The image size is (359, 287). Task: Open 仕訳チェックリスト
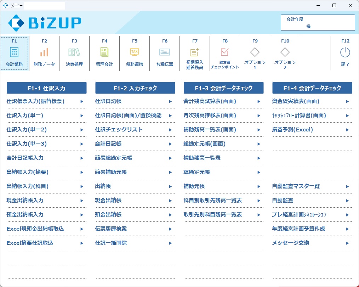point(119,130)
